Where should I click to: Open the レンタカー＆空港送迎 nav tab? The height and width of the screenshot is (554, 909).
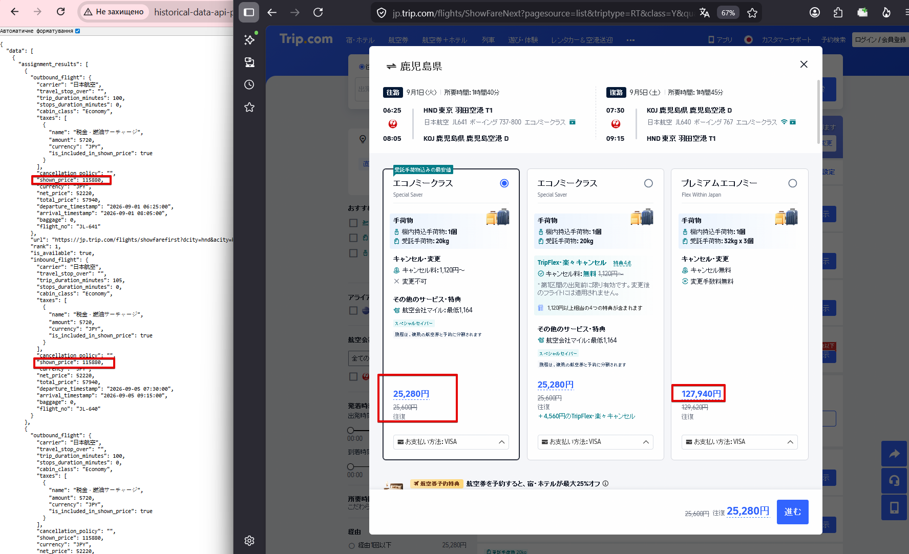pyautogui.click(x=582, y=40)
